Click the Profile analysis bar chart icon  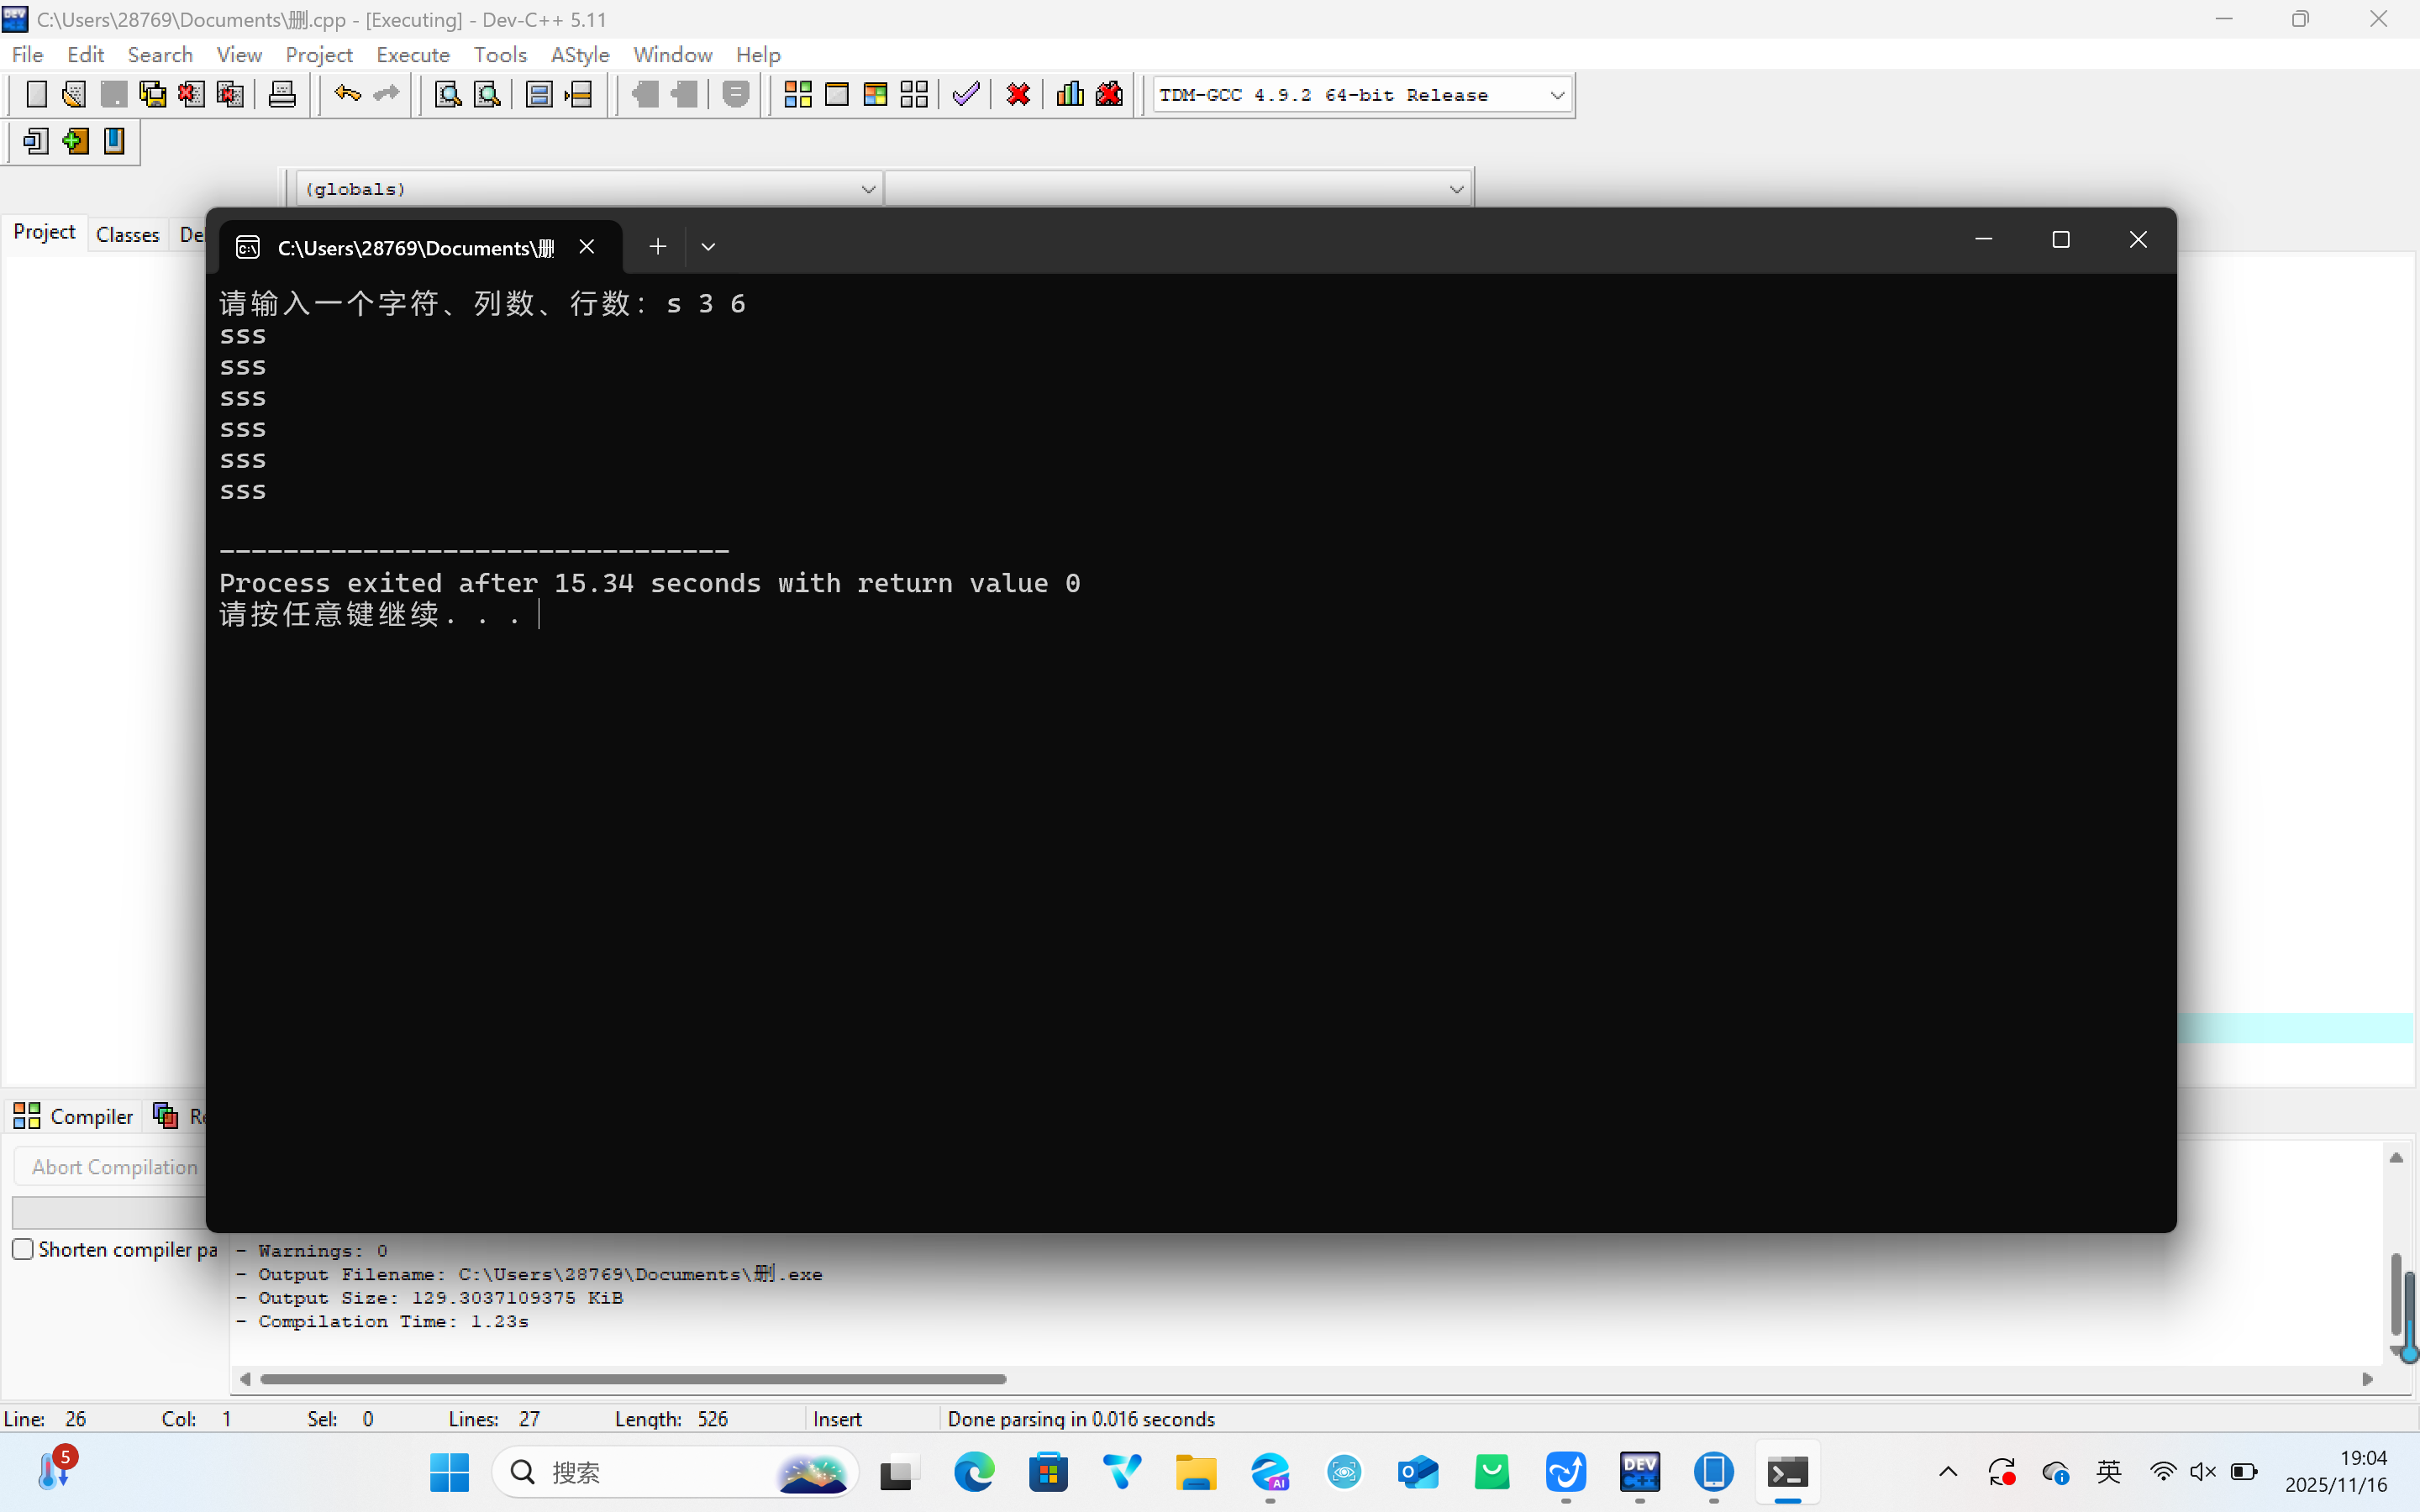pos(1069,95)
